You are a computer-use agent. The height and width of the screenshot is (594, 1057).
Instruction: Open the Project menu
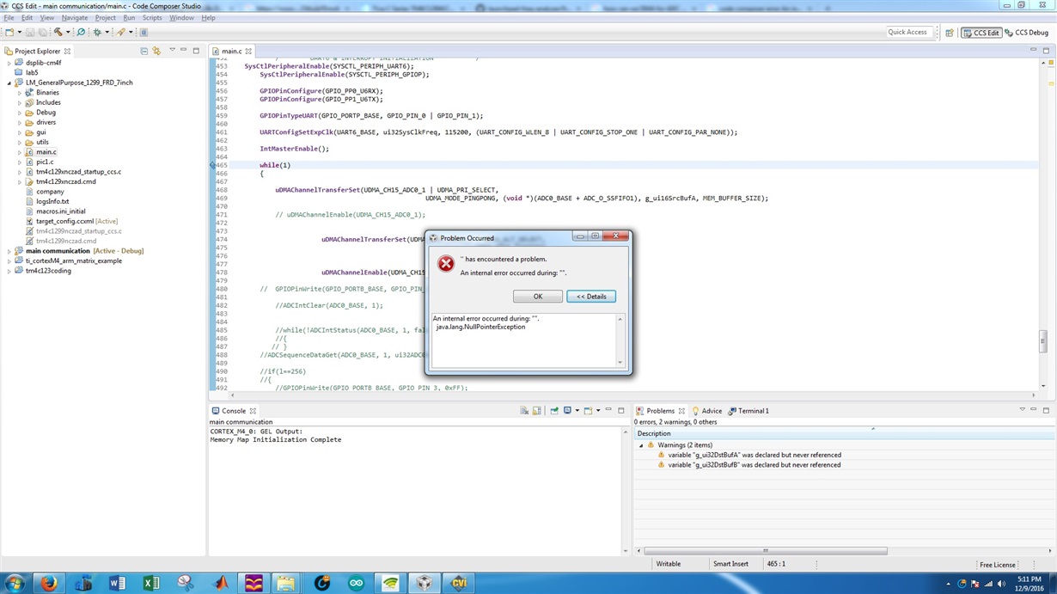coord(106,17)
